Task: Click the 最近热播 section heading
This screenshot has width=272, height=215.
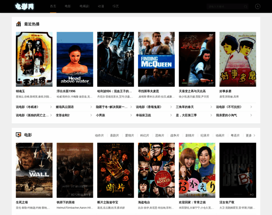Action: point(32,24)
